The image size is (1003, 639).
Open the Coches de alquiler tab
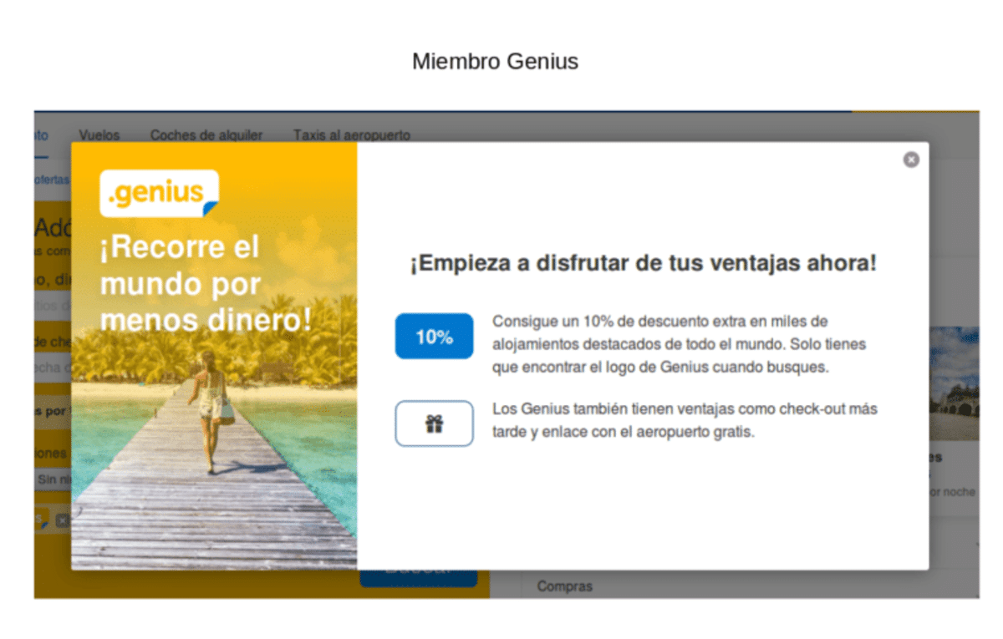[x=206, y=134]
